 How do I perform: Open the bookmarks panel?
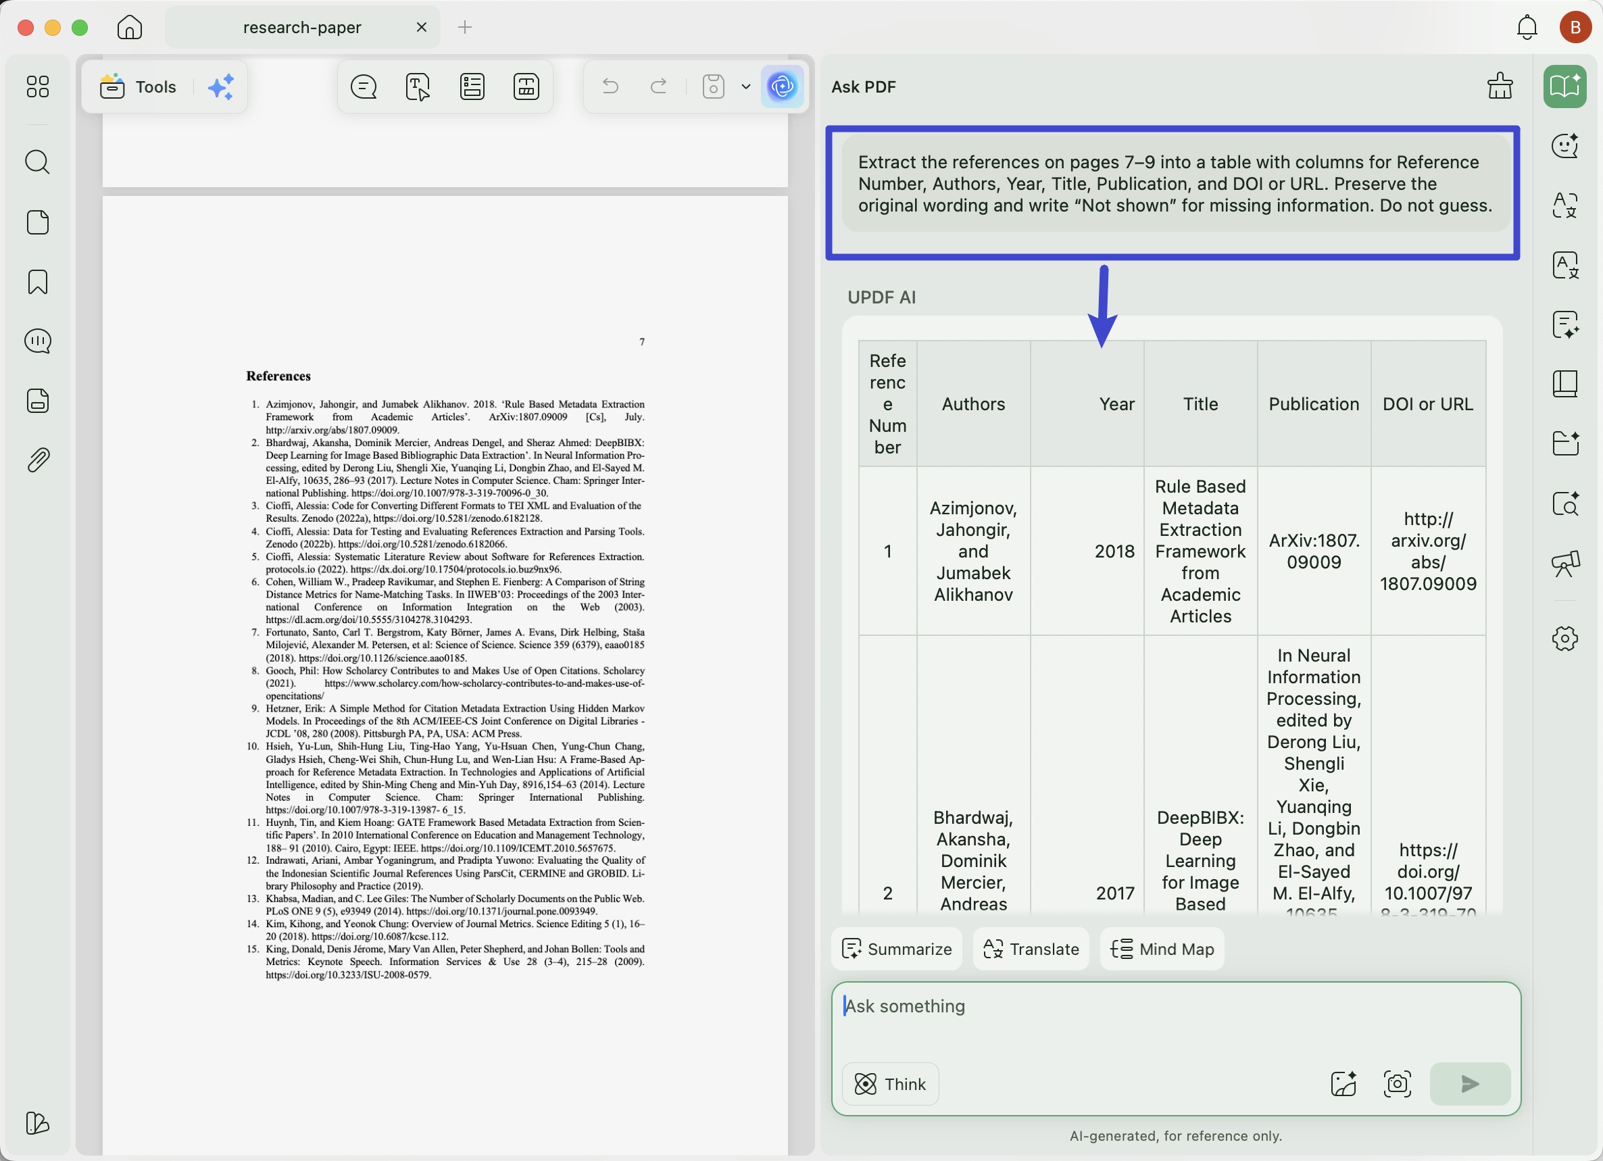pos(37,282)
